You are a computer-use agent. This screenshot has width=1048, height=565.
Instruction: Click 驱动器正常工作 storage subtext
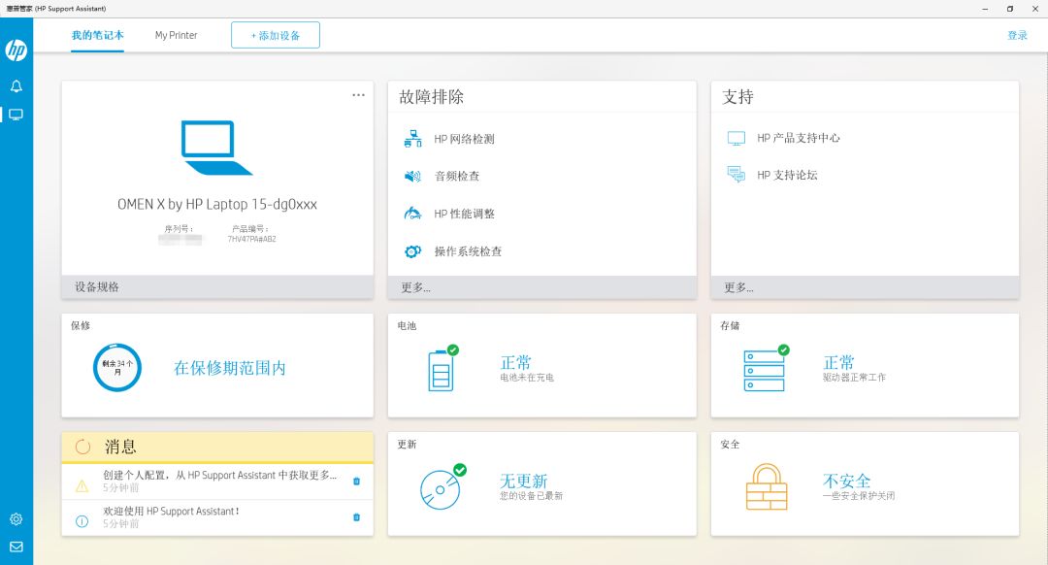[854, 378]
